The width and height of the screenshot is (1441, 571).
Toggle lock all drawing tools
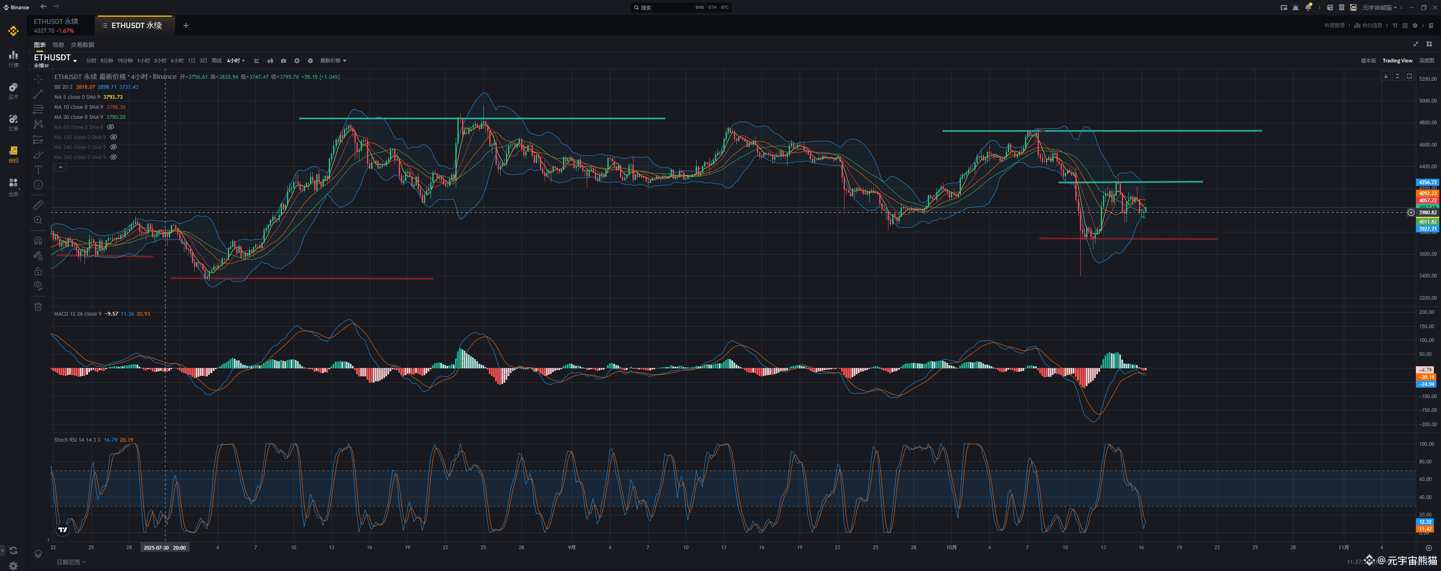(38, 271)
